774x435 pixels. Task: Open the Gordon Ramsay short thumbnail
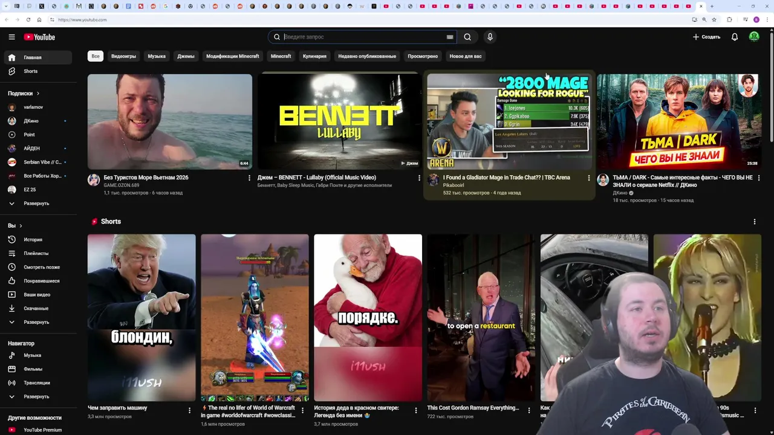481,318
